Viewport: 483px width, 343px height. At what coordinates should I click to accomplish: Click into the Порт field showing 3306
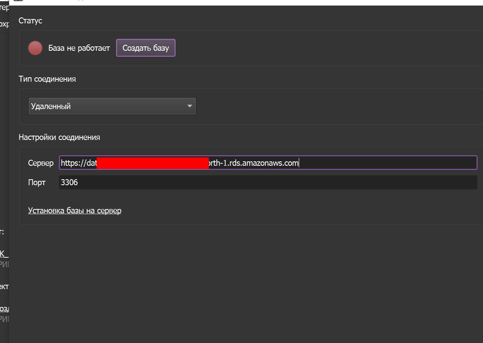pyautogui.click(x=268, y=183)
